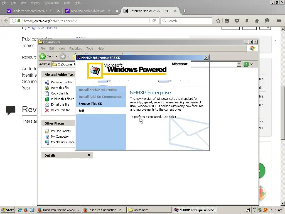285x214 pixels.
Task: Click Publish this file to the Web
Action: click(63, 99)
